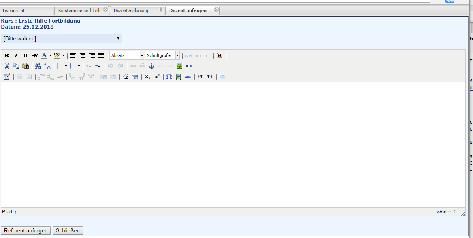Image resolution: width=473 pixels, height=238 pixels.
Task: Insert image using the picture icon
Action: coord(179,66)
